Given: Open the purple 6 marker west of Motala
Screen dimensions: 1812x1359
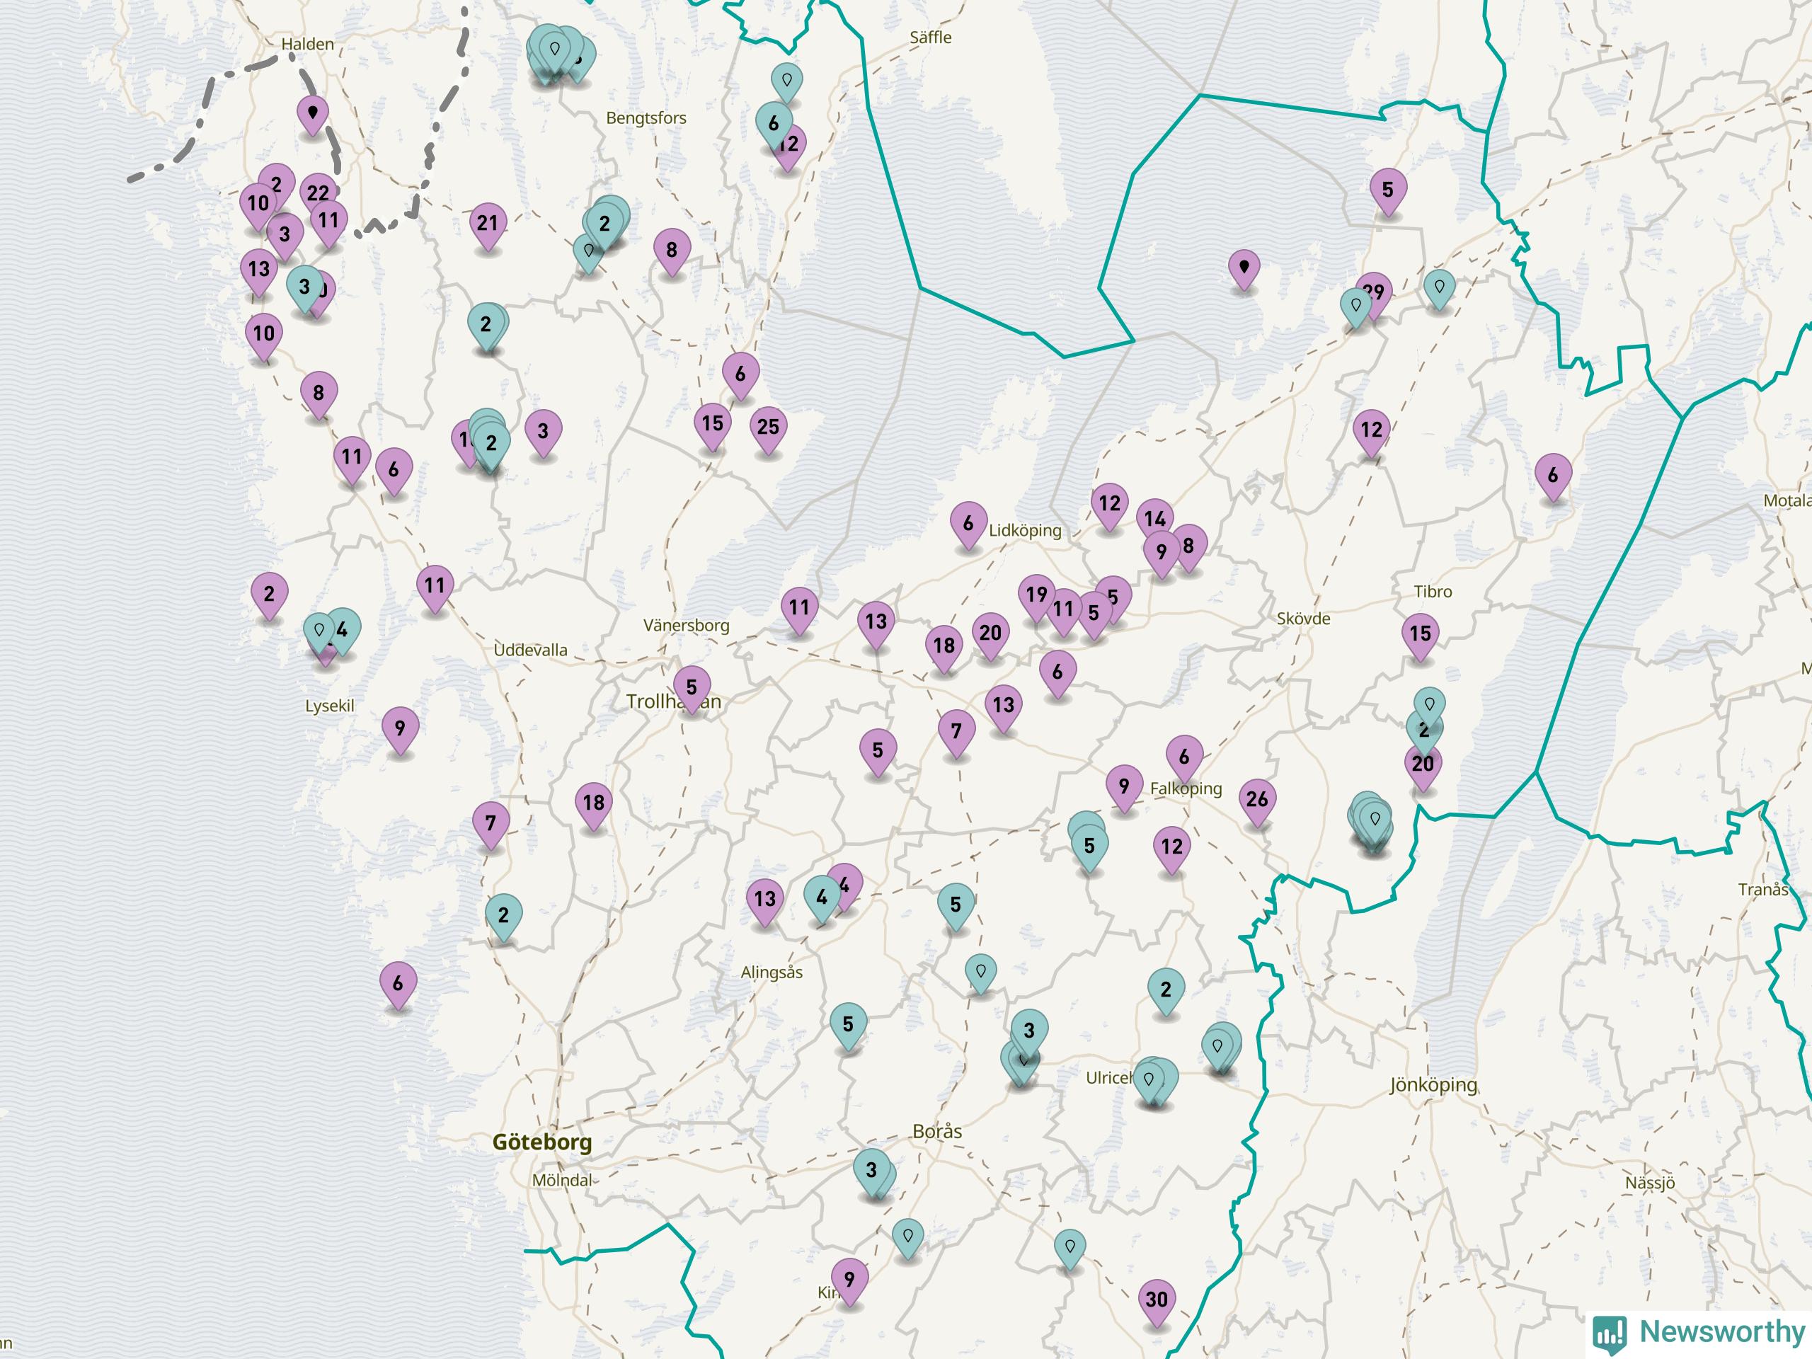Looking at the screenshot, I should [x=1553, y=475].
